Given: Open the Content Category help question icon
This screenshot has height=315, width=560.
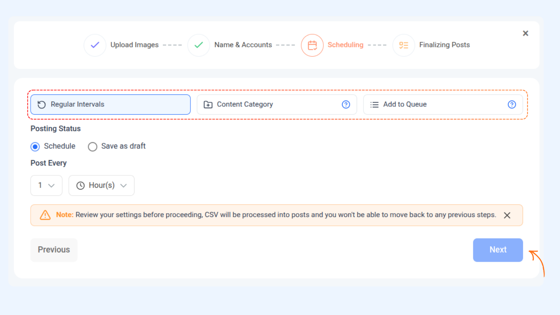Looking at the screenshot, I should [346, 104].
